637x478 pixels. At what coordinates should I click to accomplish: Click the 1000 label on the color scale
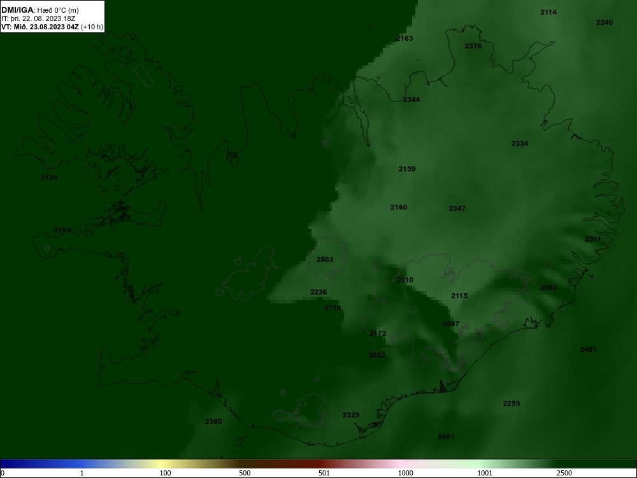point(405,473)
